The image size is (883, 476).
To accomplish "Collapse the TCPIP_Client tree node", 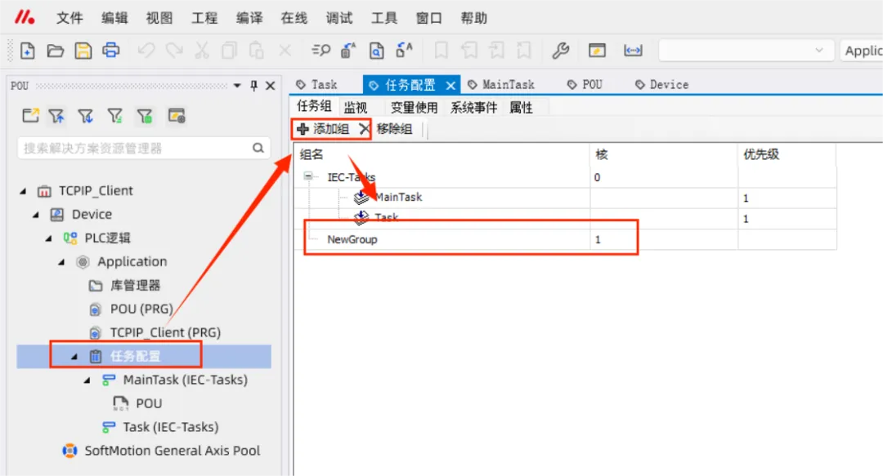I will pos(23,191).
